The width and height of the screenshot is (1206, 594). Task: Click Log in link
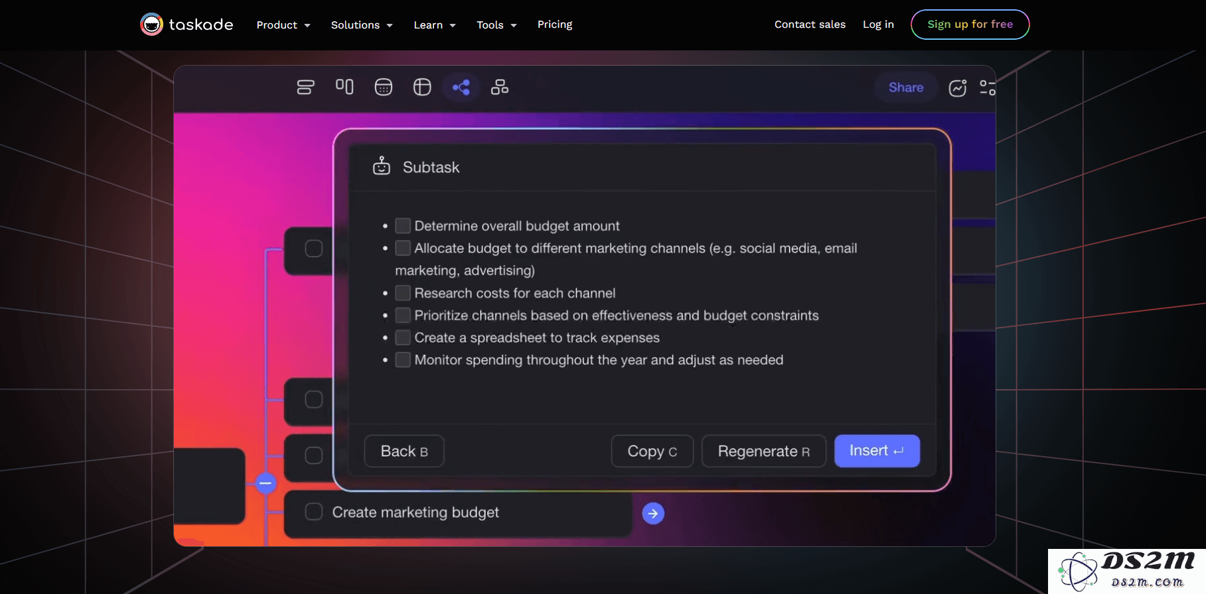(x=878, y=25)
